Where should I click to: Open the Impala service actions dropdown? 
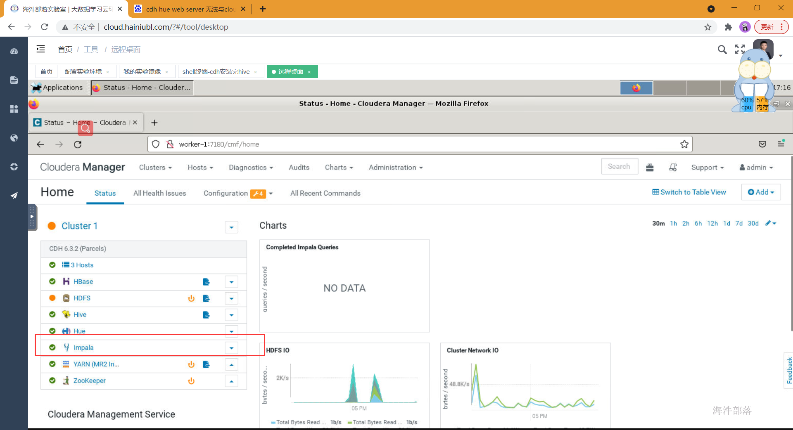tap(231, 348)
